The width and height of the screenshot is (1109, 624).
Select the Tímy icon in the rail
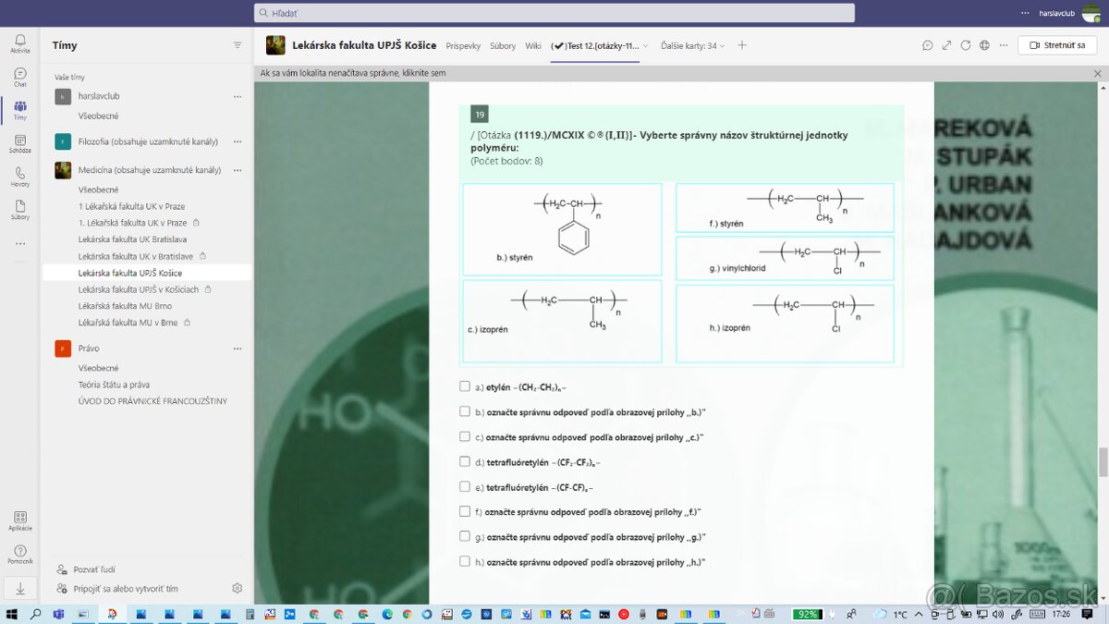20,110
